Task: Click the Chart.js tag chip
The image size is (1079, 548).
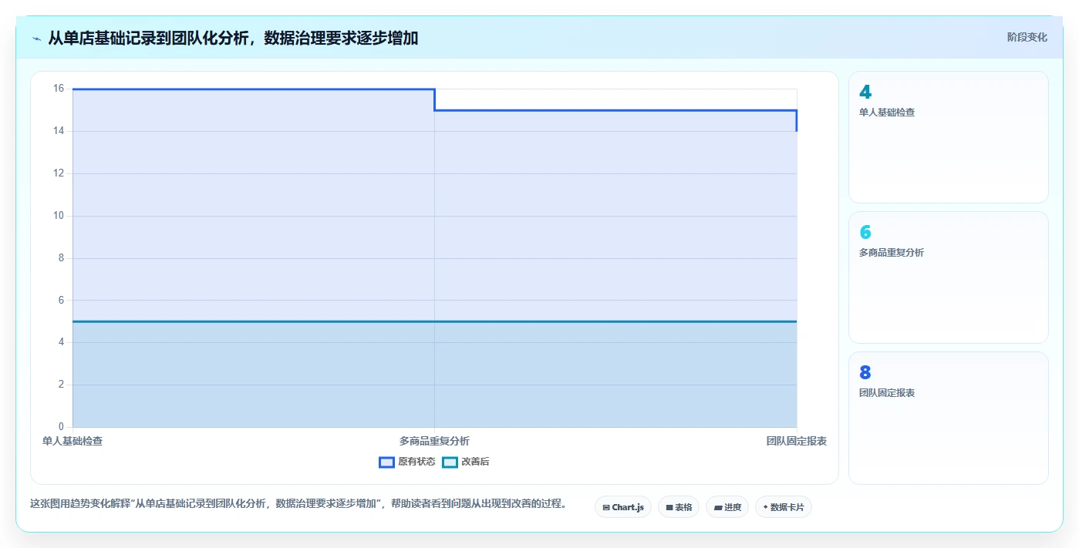Action: click(x=623, y=507)
